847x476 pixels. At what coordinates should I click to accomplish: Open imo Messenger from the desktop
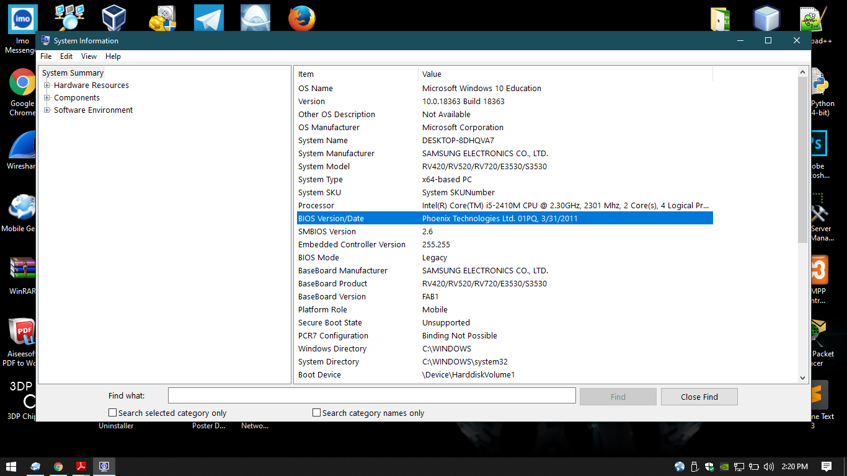pyautogui.click(x=22, y=17)
